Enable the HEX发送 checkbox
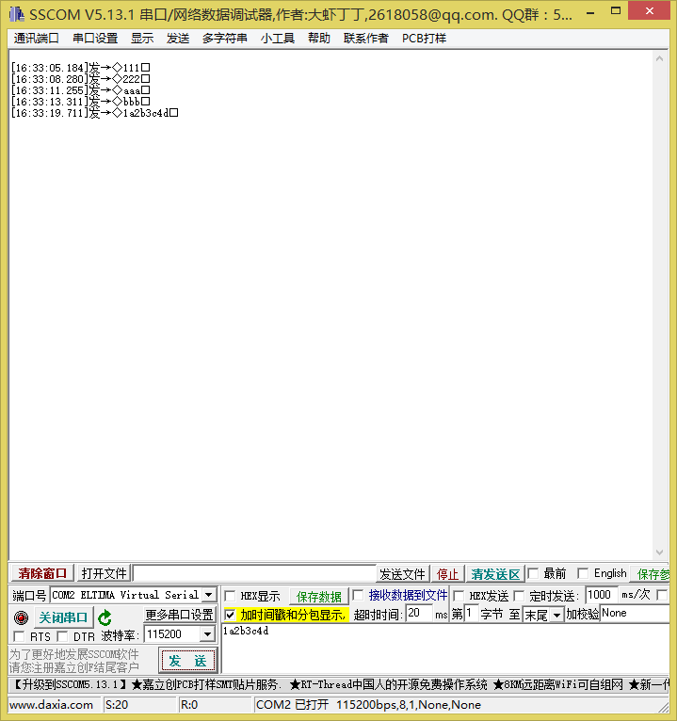The image size is (677, 721). pyautogui.click(x=458, y=596)
